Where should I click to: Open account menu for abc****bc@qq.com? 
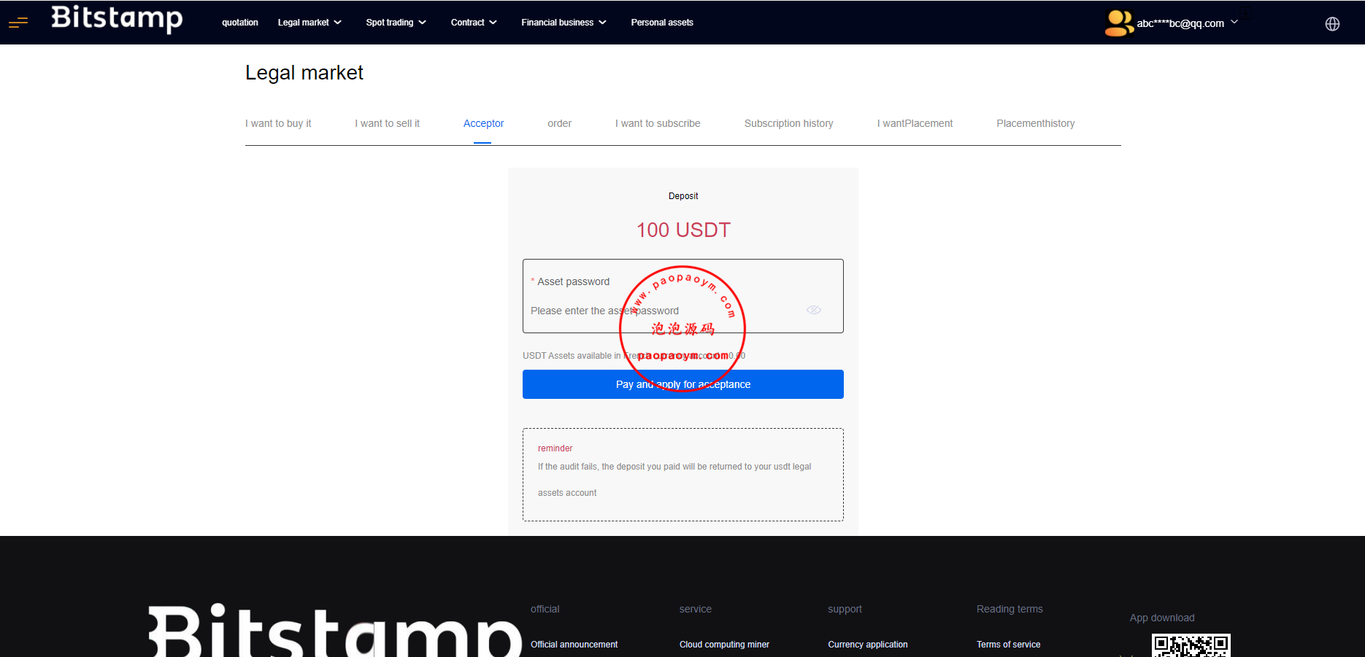click(1187, 23)
